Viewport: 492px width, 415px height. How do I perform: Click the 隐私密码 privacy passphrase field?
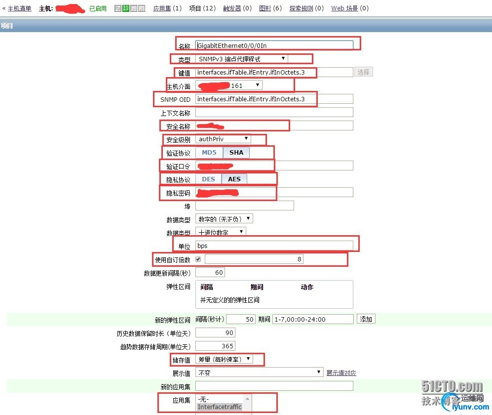[x=274, y=192]
